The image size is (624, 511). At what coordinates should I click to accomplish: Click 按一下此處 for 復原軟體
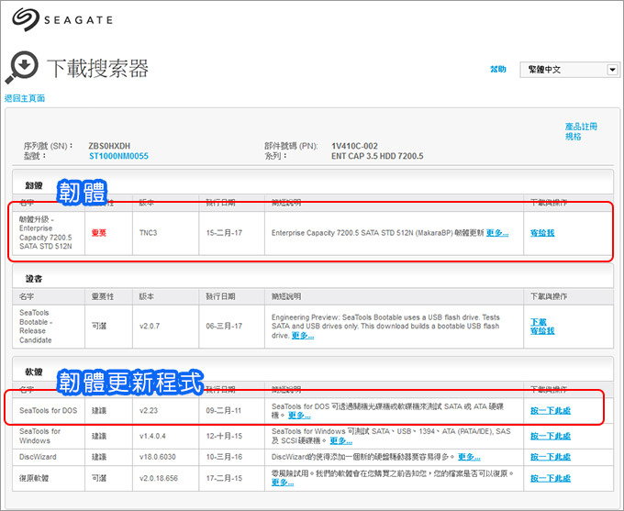[551, 478]
